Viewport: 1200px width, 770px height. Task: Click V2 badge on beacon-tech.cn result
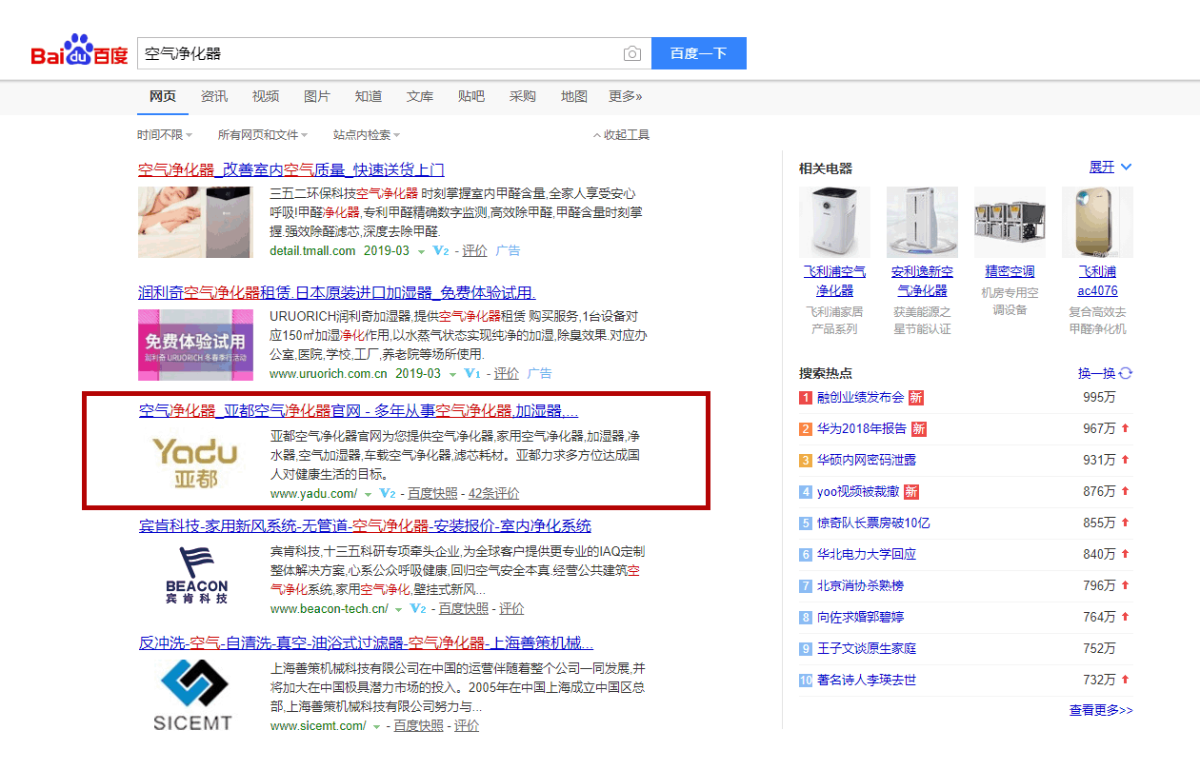pyautogui.click(x=417, y=609)
